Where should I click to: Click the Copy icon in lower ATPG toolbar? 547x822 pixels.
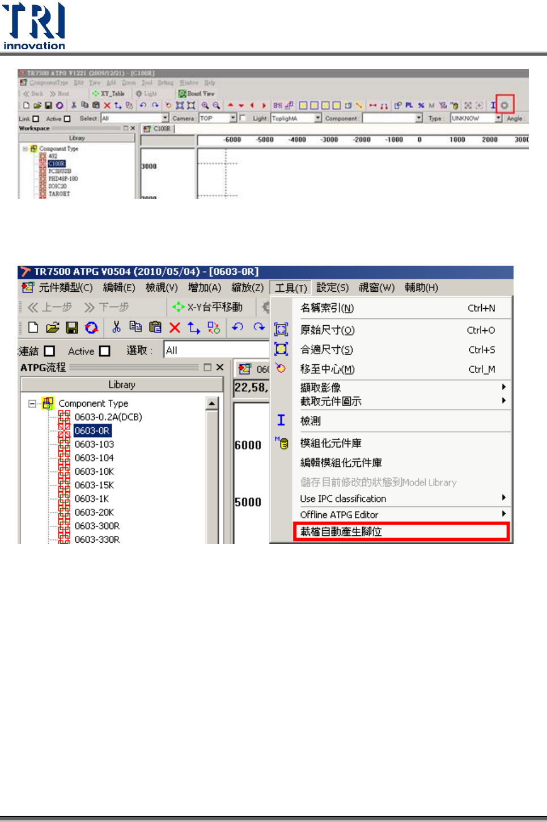[135, 327]
